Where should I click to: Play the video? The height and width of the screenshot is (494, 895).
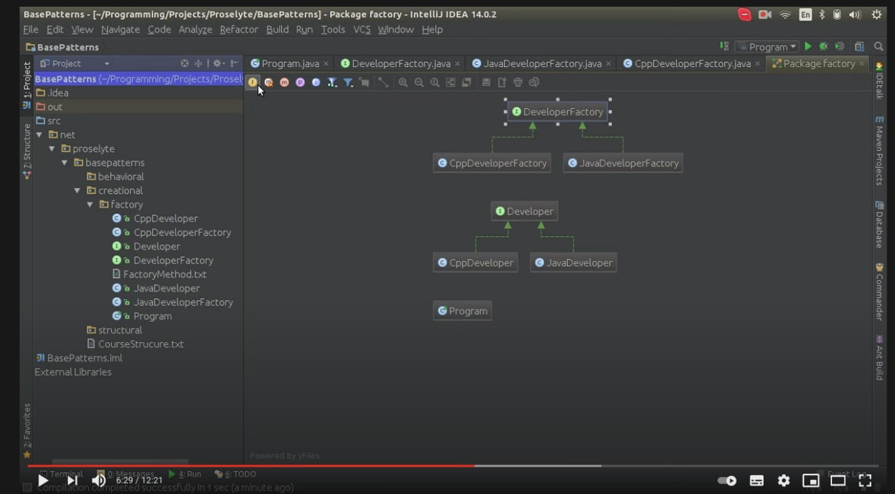(x=43, y=481)
